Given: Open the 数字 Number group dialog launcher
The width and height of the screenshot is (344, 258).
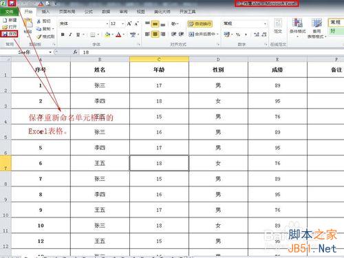Looking at the screenshot, I should point(266,44).
